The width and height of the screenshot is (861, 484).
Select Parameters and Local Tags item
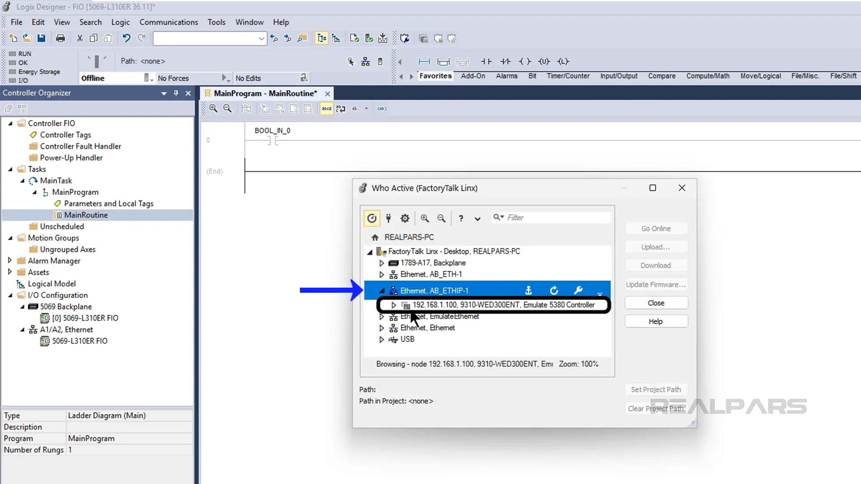pyautogui.click(x=109, y=203)
